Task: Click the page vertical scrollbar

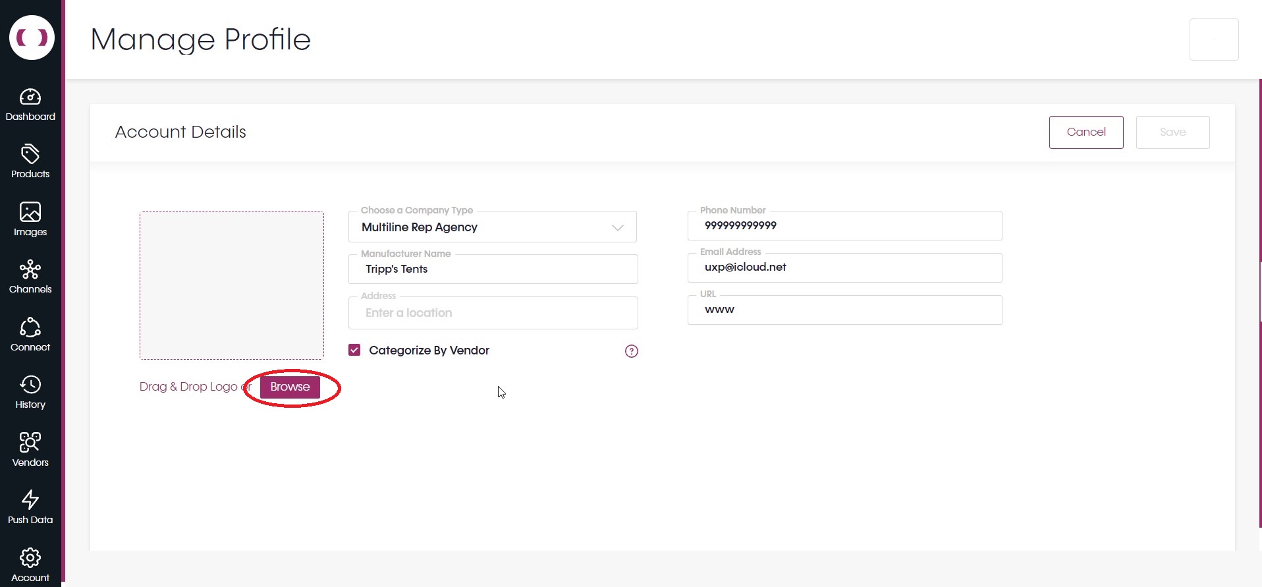Action: 1260,303
